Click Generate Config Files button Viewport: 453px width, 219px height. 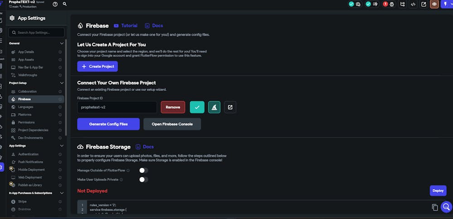pos(108,124)
